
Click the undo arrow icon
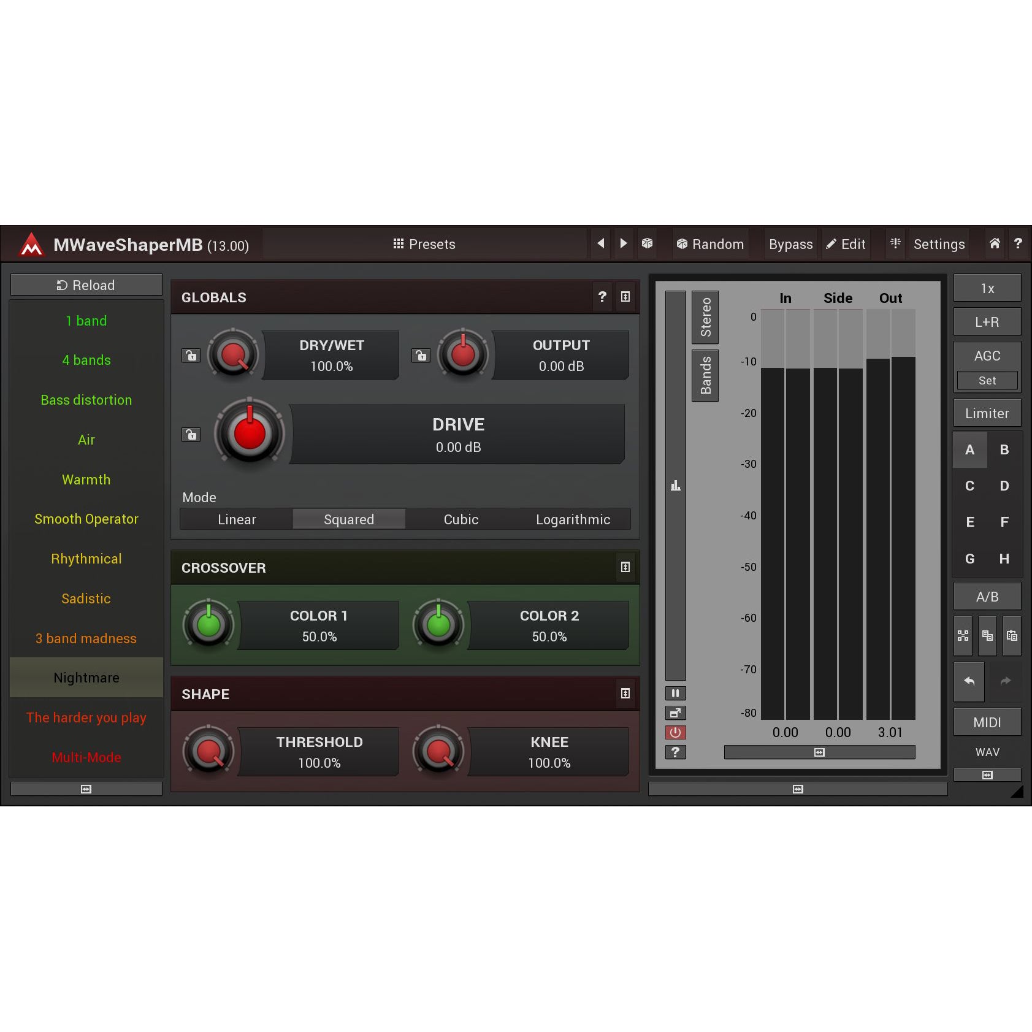tap(969, 681)
